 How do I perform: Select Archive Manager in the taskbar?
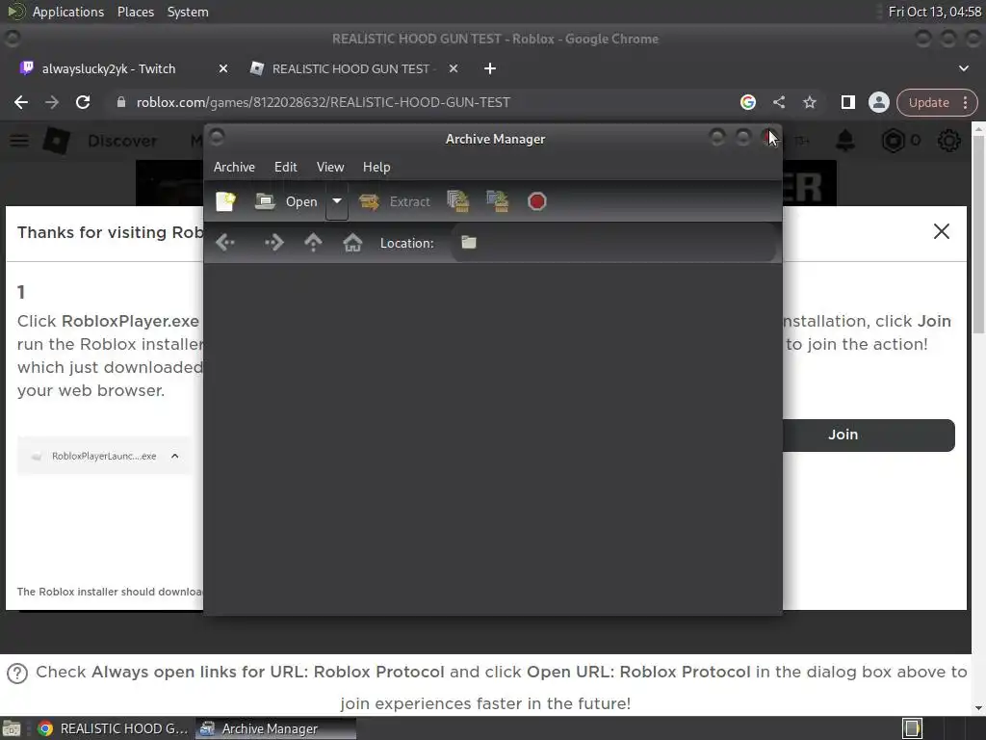click(x=275, y=728)
